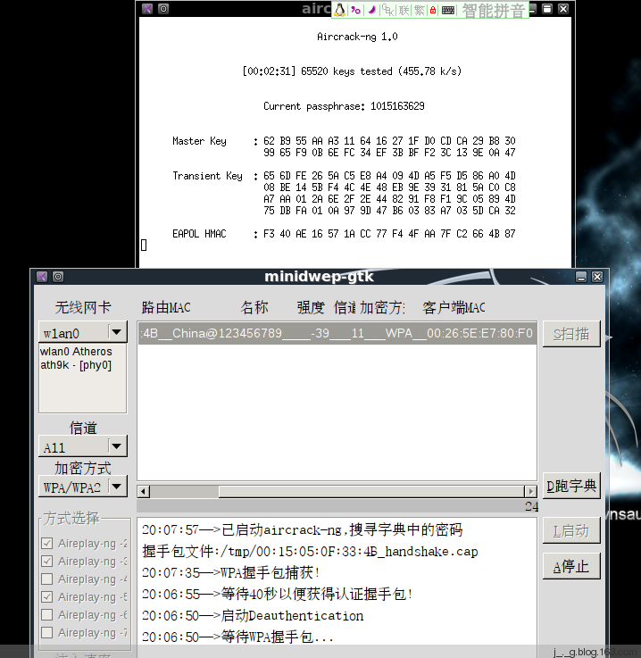The width and height of the screenshot is (641, 658).
Task: Select the wlan0 Atheros ath9k card entry
Action: (x=77, y=358)
